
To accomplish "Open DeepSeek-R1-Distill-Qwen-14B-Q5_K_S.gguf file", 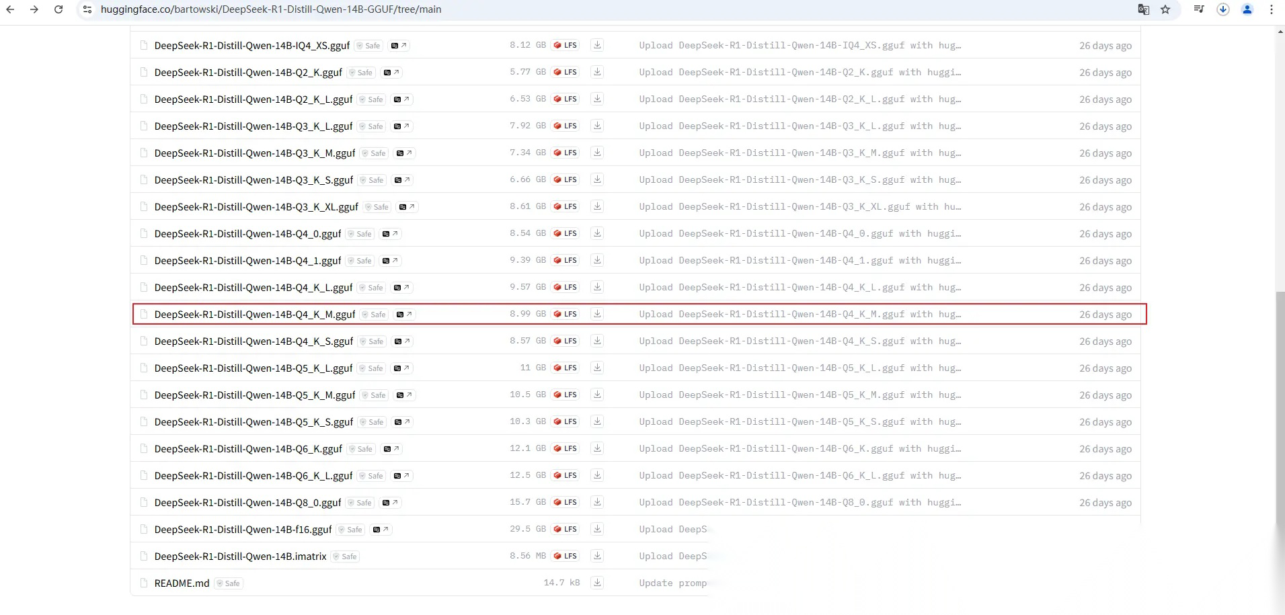I will tap(254, 422).
